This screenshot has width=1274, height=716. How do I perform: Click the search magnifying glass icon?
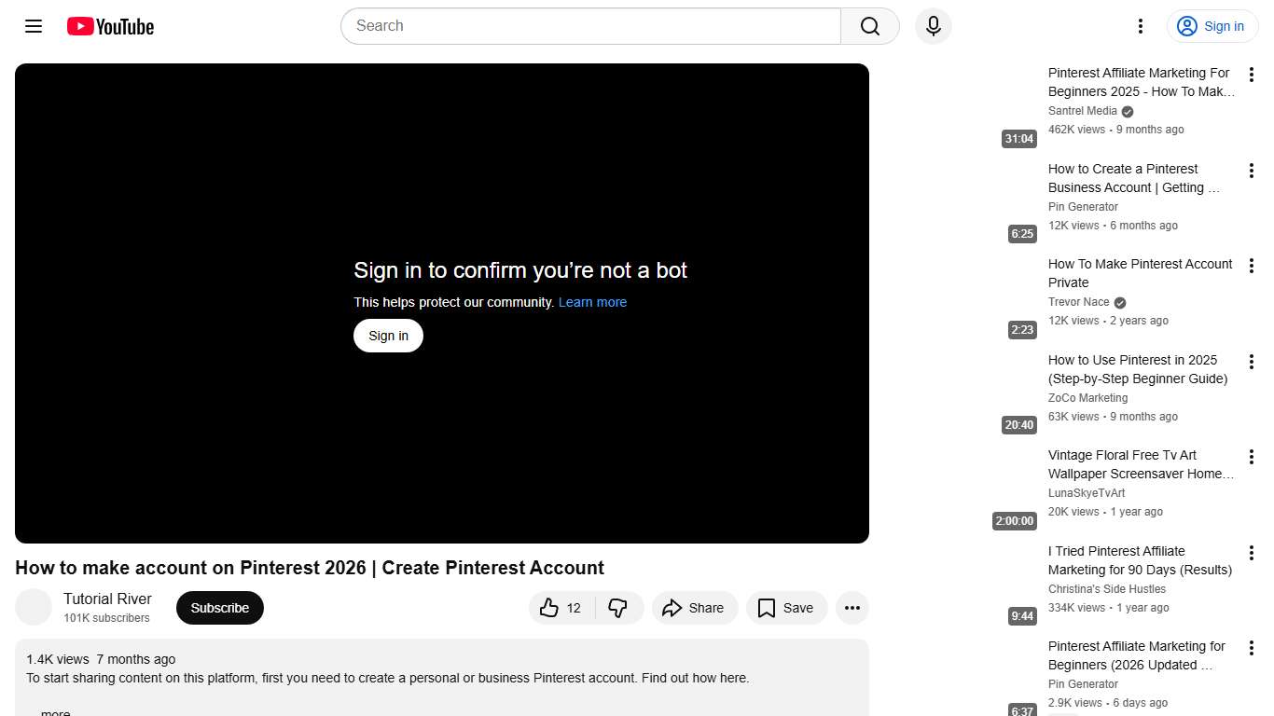point(868,26)
